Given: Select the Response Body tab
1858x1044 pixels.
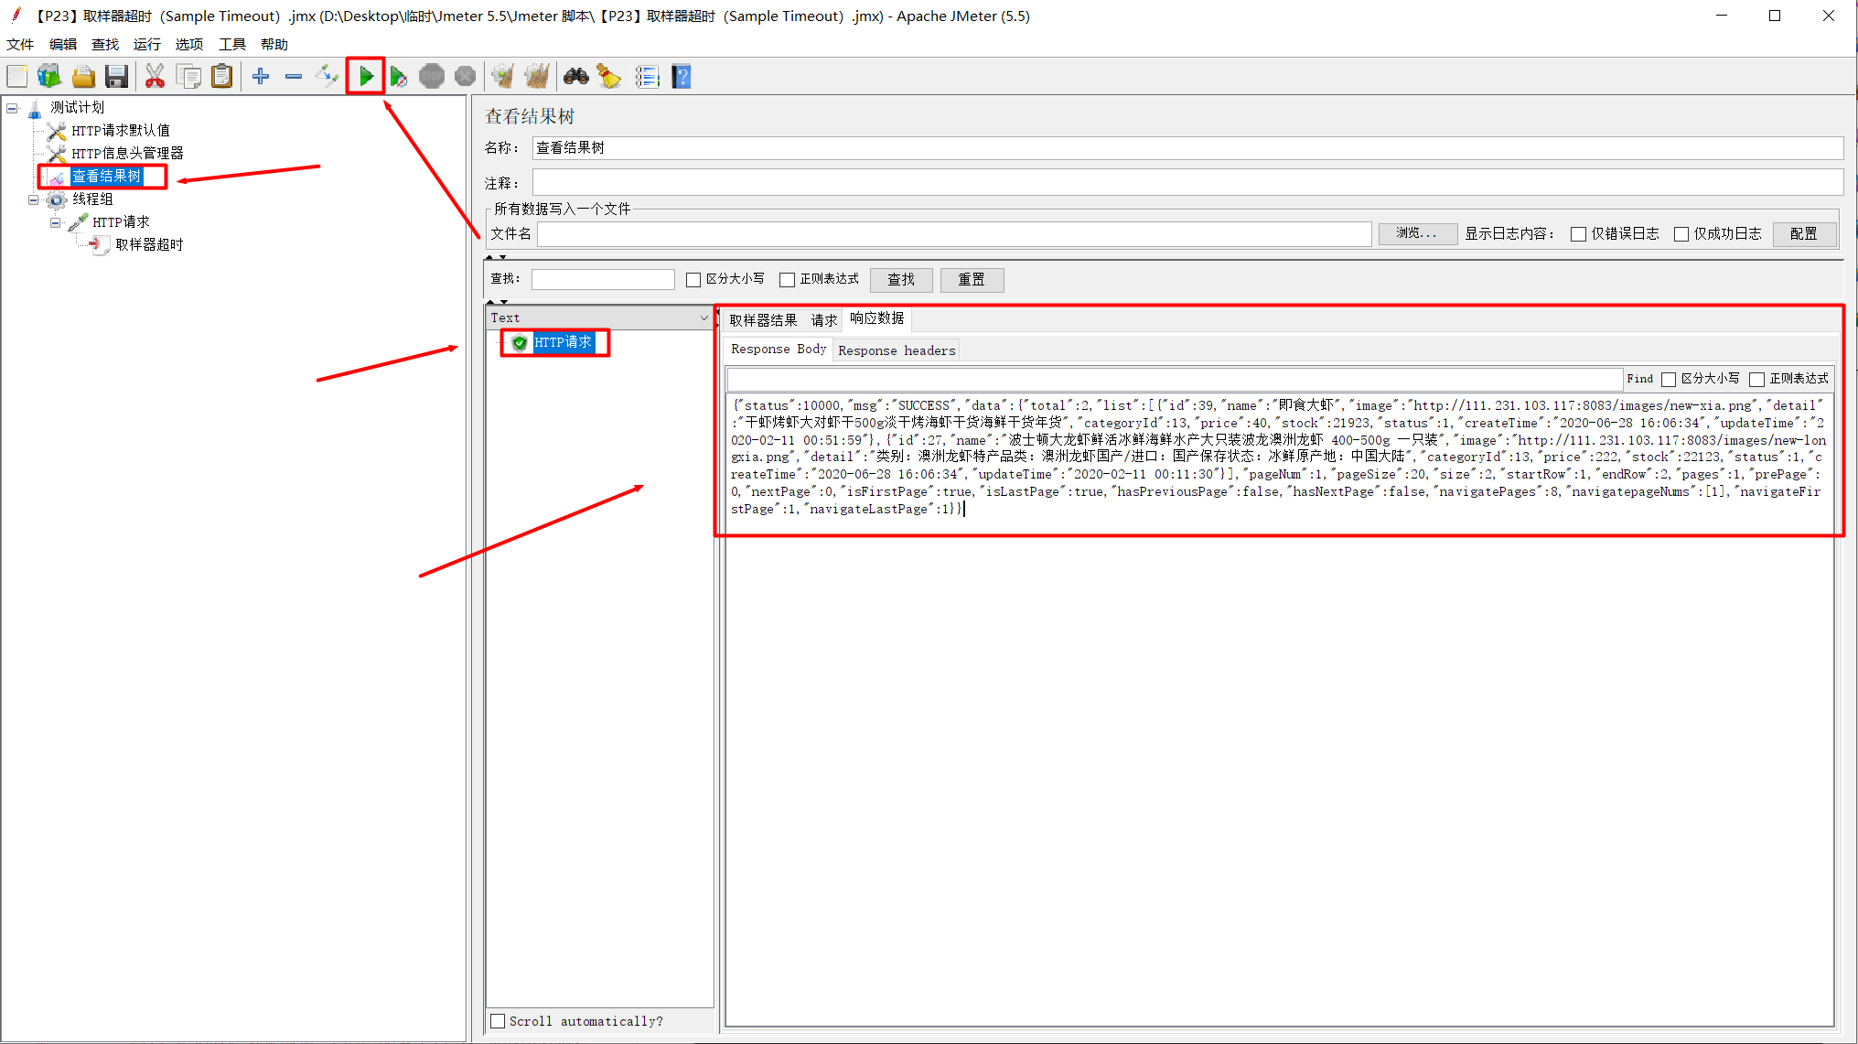Looking at the screenshot, I should point(779,350).
